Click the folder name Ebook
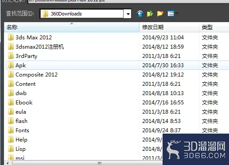 [x=24, y=103]
